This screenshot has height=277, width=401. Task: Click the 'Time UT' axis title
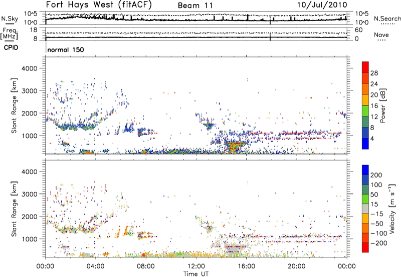(x=196, y=274)
